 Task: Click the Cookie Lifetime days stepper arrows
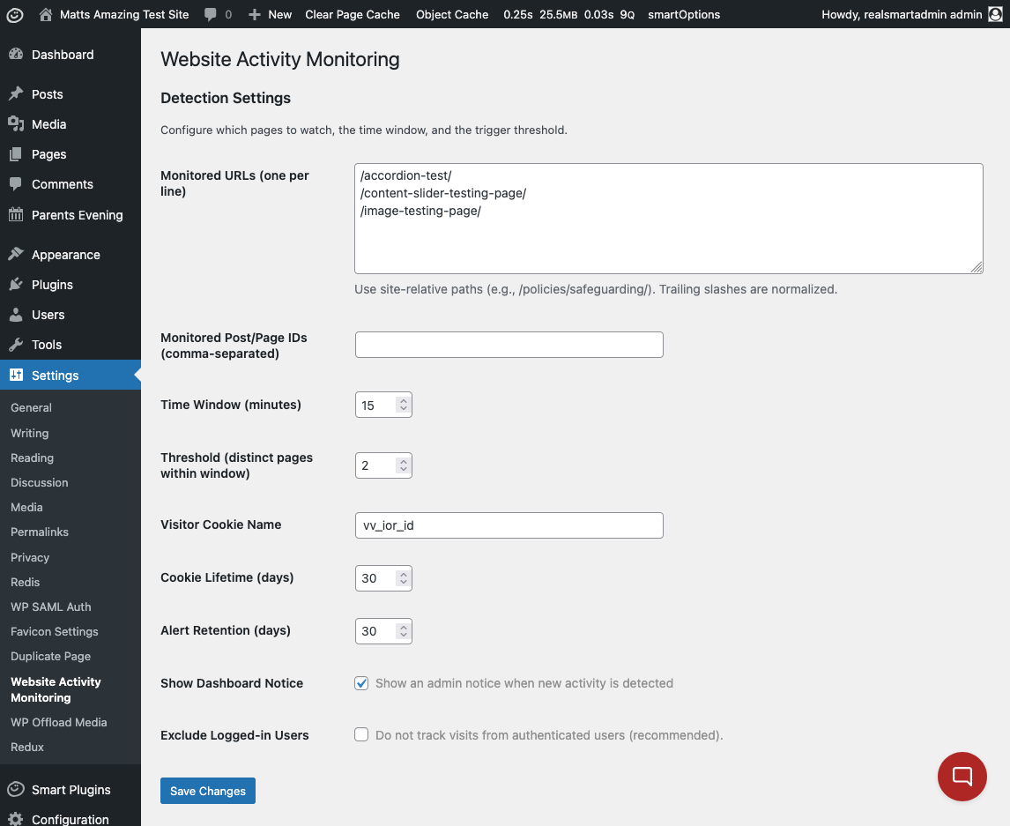point(403,578)
